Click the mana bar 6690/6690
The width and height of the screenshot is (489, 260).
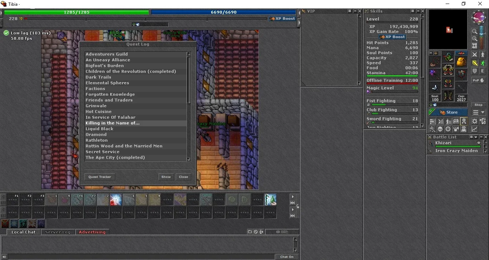click(224, 12)
